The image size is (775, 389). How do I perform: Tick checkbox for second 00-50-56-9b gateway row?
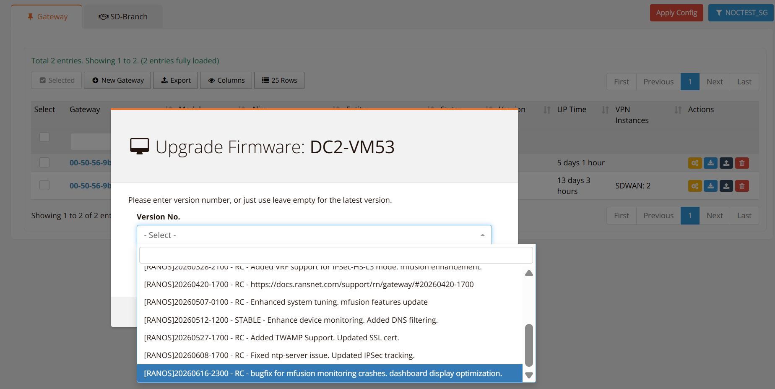(44, 185)
